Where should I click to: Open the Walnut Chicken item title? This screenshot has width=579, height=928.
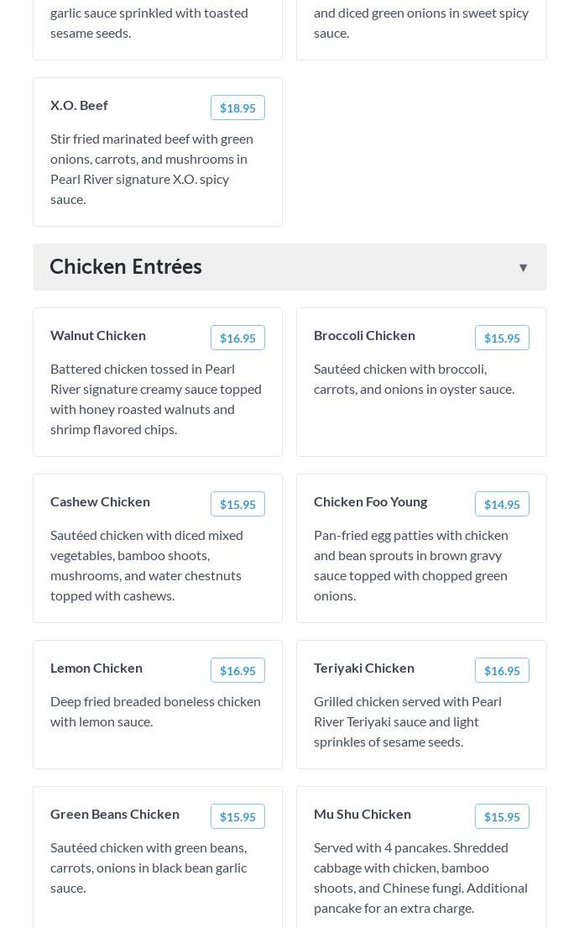pyautogui.click(x=98, y=336)
